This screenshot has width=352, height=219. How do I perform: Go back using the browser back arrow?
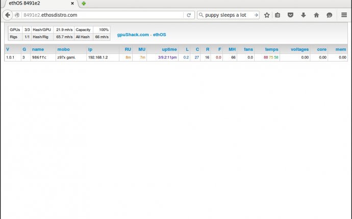click(8, 15)
